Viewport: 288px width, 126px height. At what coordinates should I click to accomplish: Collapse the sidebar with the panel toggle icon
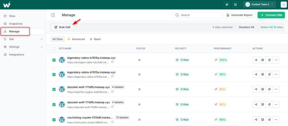(x=53, y=15)
